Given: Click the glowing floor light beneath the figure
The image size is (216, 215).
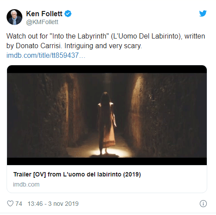Looking at the screenshot, I should [x=104, y=152].
